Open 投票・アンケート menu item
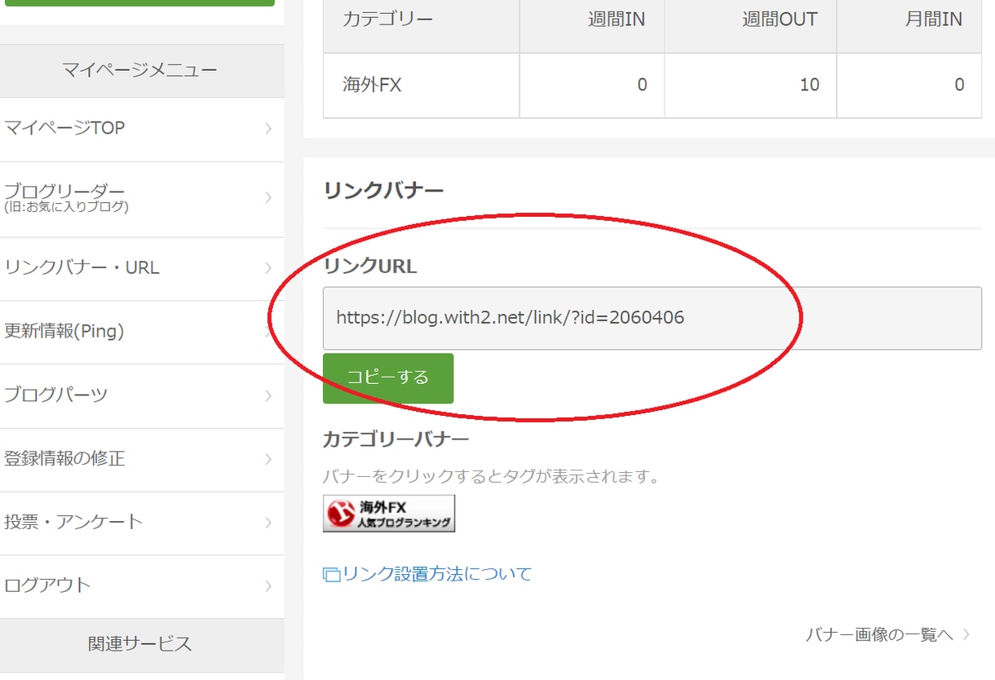The width and height of the screenshot is (995, 680). [142, 523]
